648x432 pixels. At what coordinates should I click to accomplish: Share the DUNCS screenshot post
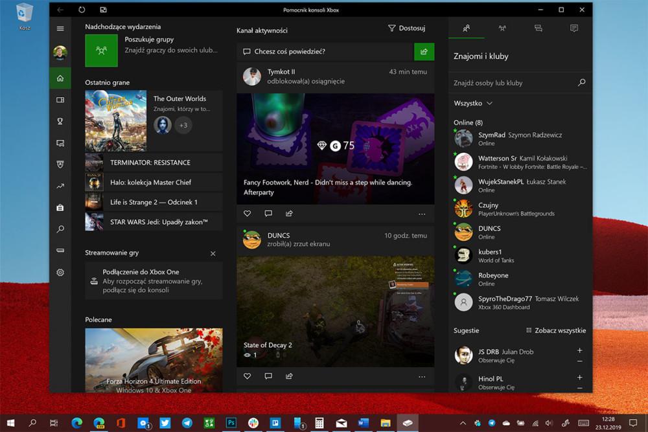[289, 376]
